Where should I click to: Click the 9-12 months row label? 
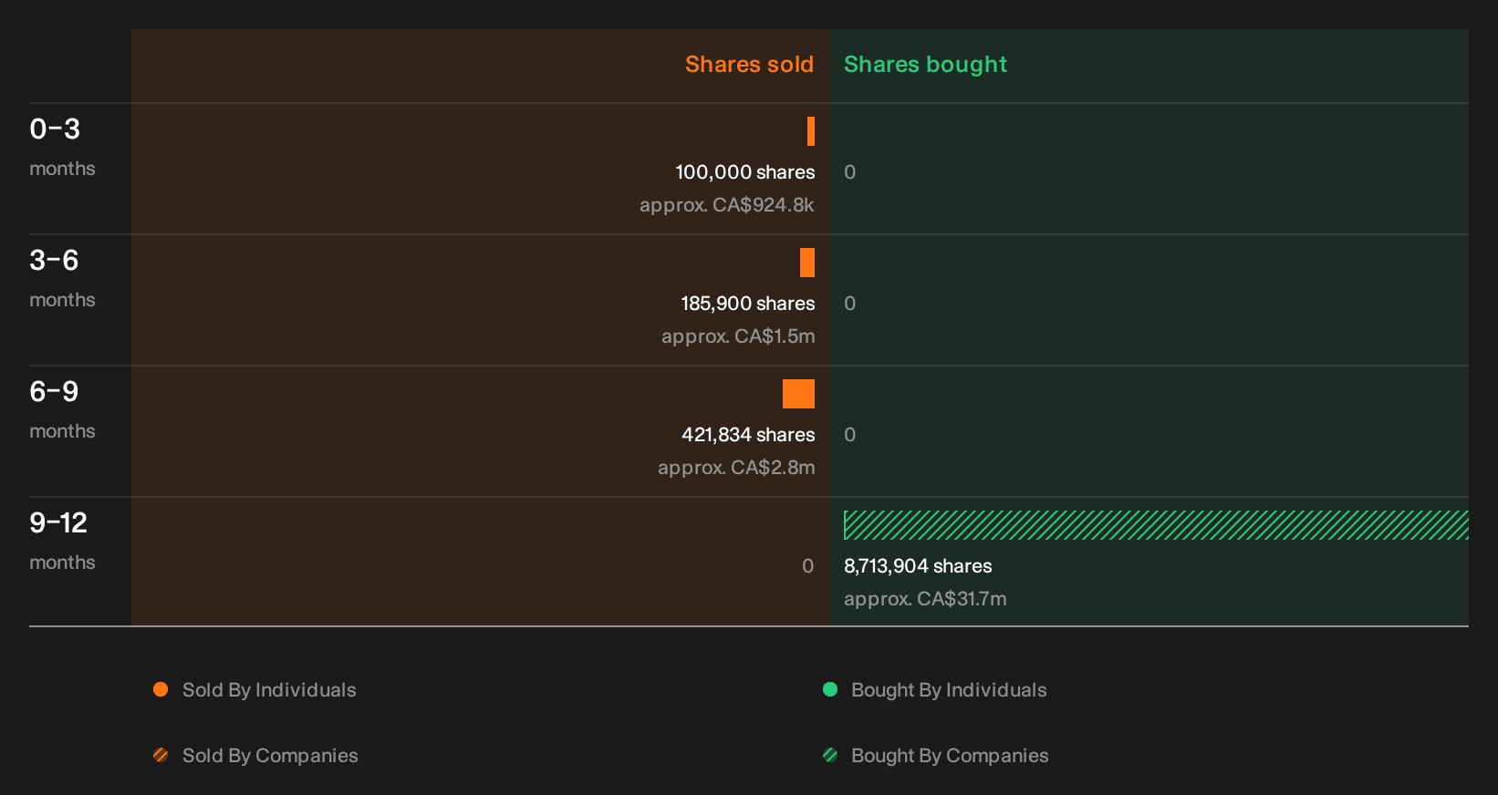[x=62, y=542]
